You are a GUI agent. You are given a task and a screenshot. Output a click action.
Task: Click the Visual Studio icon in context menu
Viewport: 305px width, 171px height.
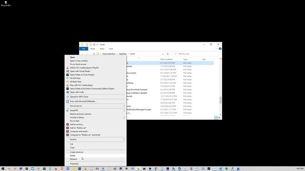[68, 71]
